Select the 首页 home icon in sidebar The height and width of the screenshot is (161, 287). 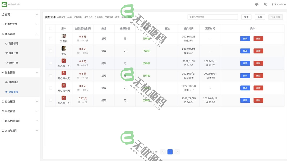pyautogui.click(x=3, y=14)
